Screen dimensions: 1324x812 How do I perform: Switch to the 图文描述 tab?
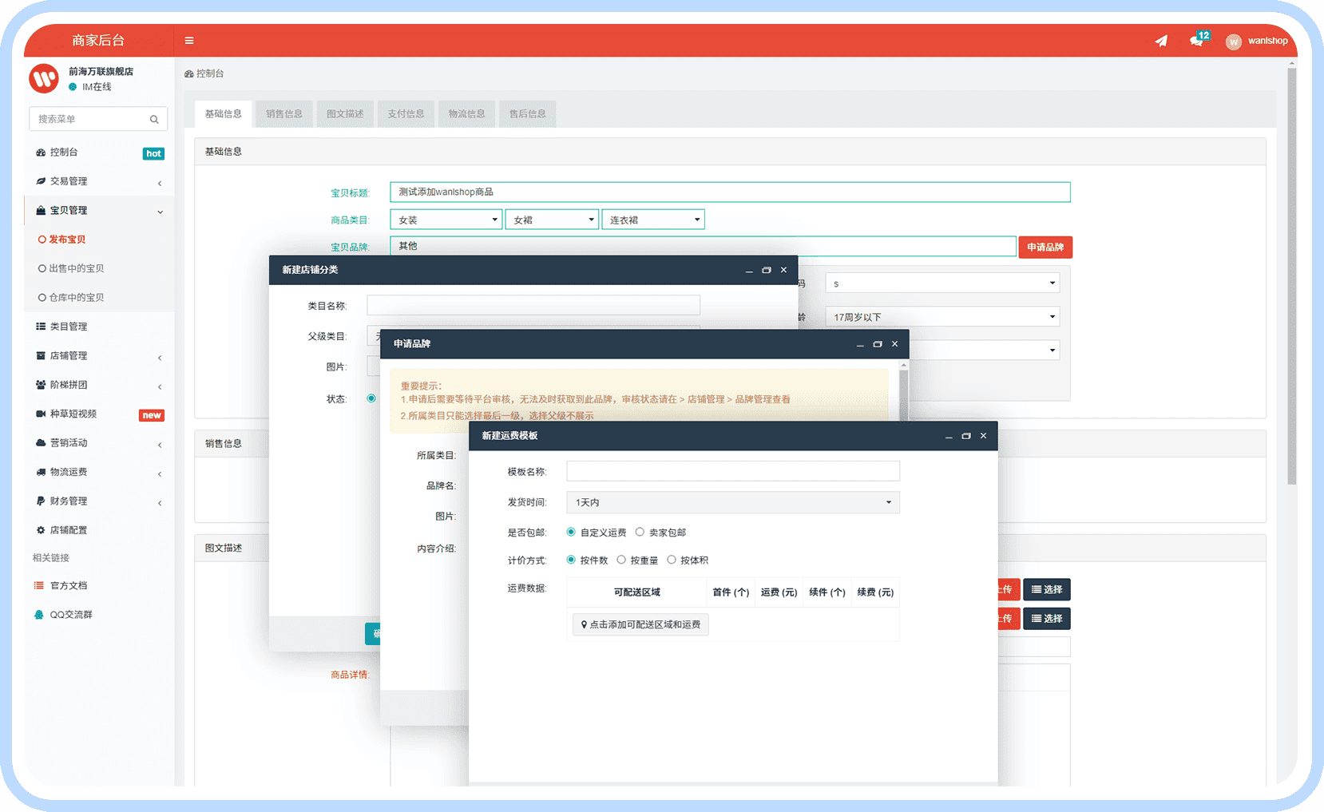pyautogui.click(x=345, y=114)
